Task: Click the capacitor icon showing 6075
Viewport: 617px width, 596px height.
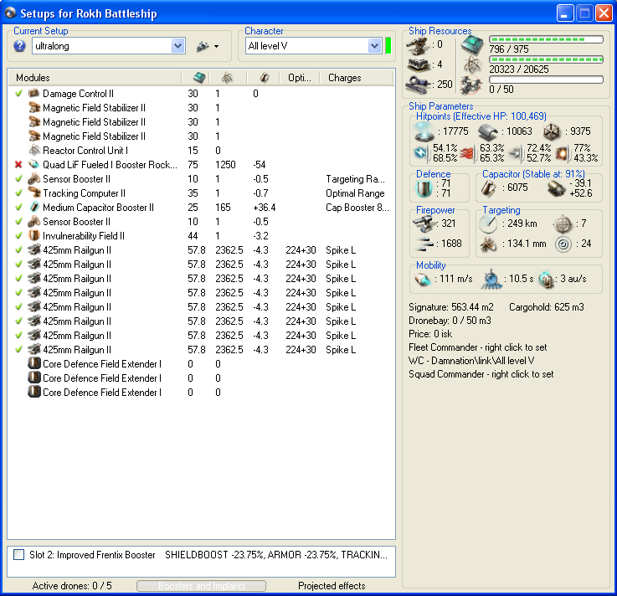Action: coord(488,188)
